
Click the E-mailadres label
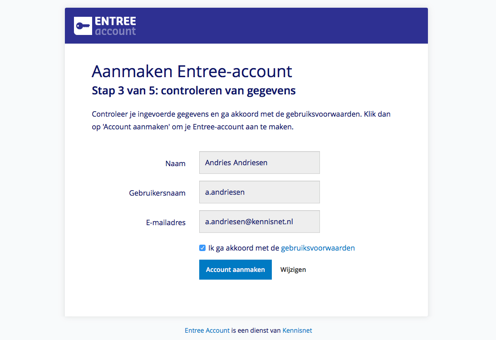tap(166, 222)
